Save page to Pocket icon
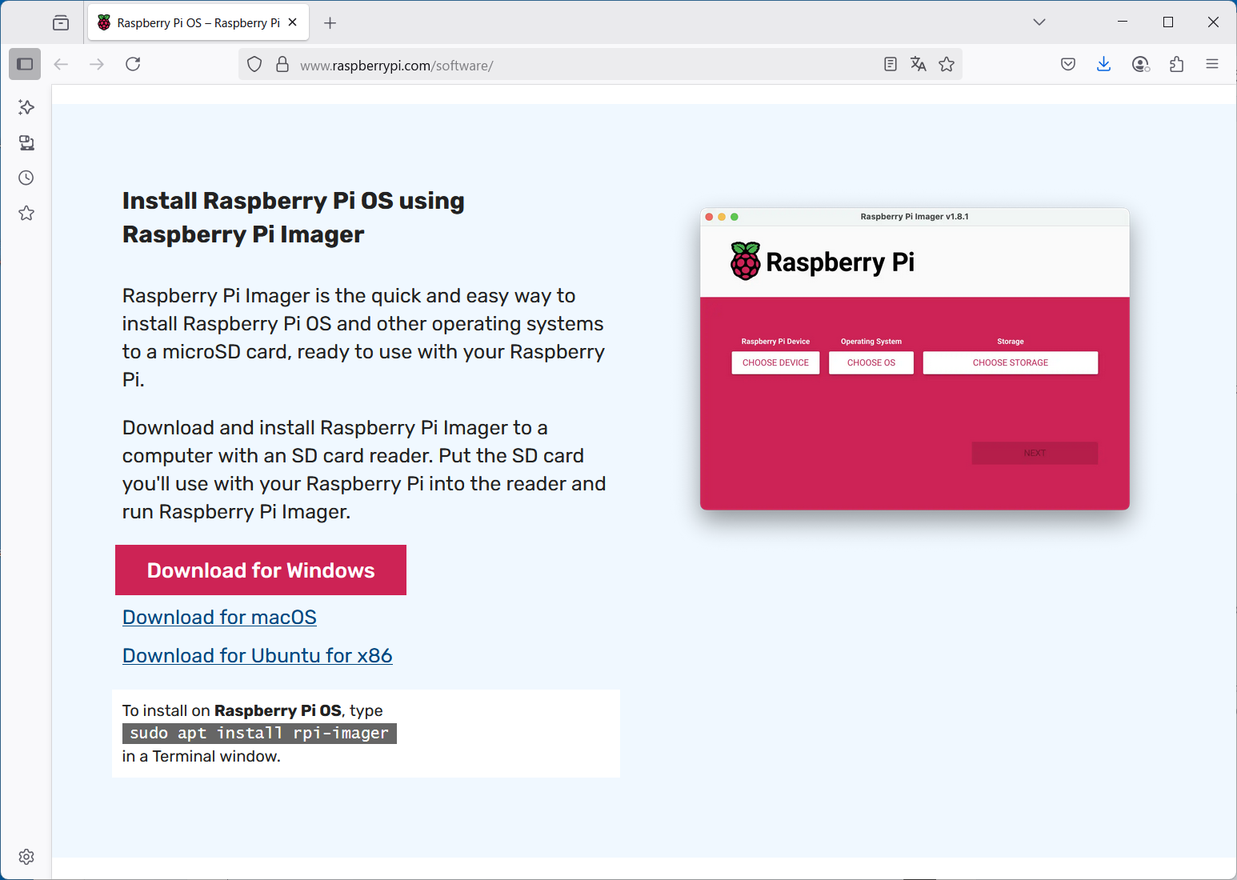Screen dimensions: 1237x880 pyautogui.click(x=1068, y=64)
